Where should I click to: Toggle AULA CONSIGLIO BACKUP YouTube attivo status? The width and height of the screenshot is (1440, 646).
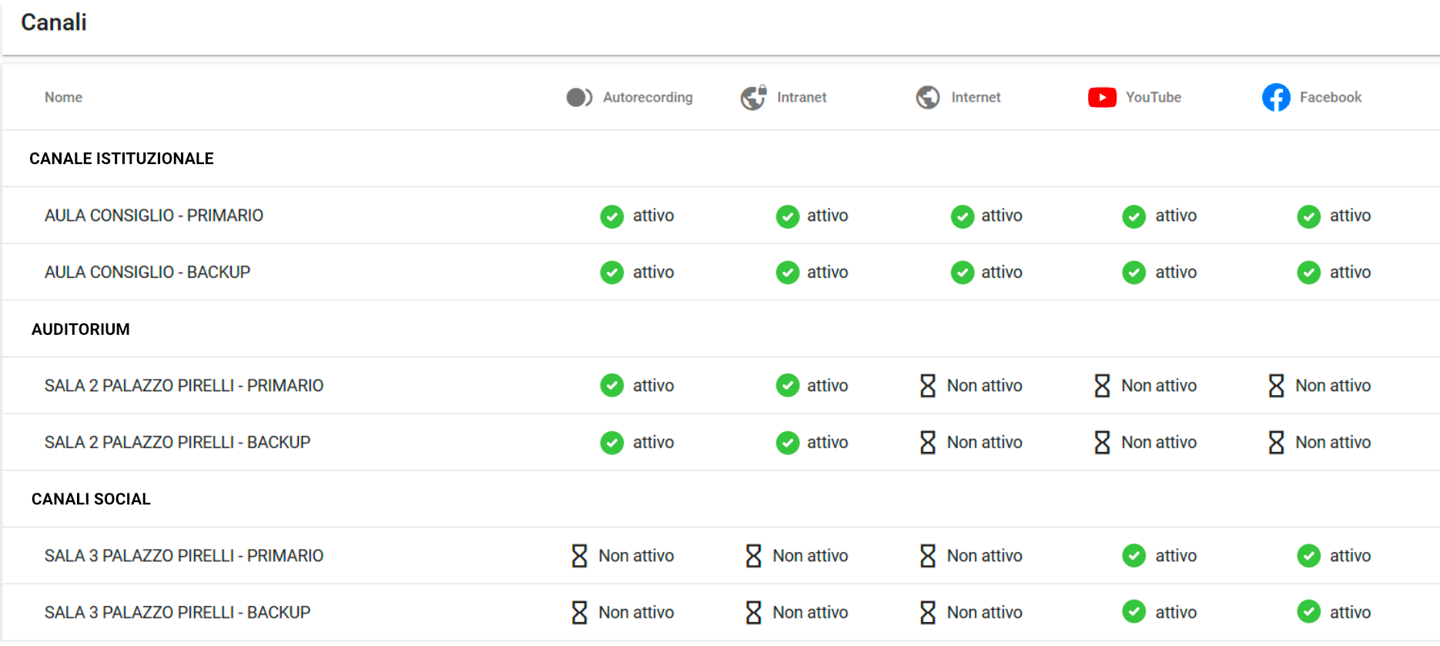pos(1160,273)
